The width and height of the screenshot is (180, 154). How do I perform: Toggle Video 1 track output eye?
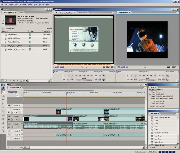[x=9, y=116]
